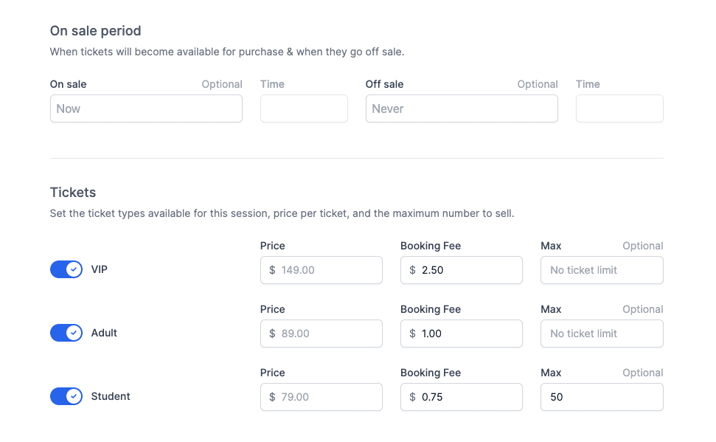Edit the VIP price field 149.00
This screenshot has width=716, height=442.
pos(321,270)
